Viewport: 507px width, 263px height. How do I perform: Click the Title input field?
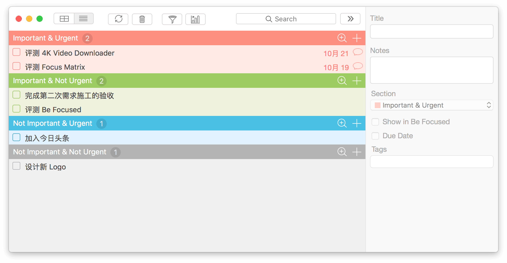[x=432, y=31]
